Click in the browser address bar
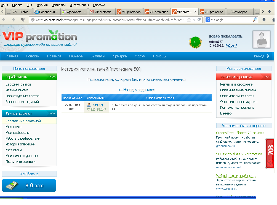Screen dimensions: 277x205 pos(110,20)
